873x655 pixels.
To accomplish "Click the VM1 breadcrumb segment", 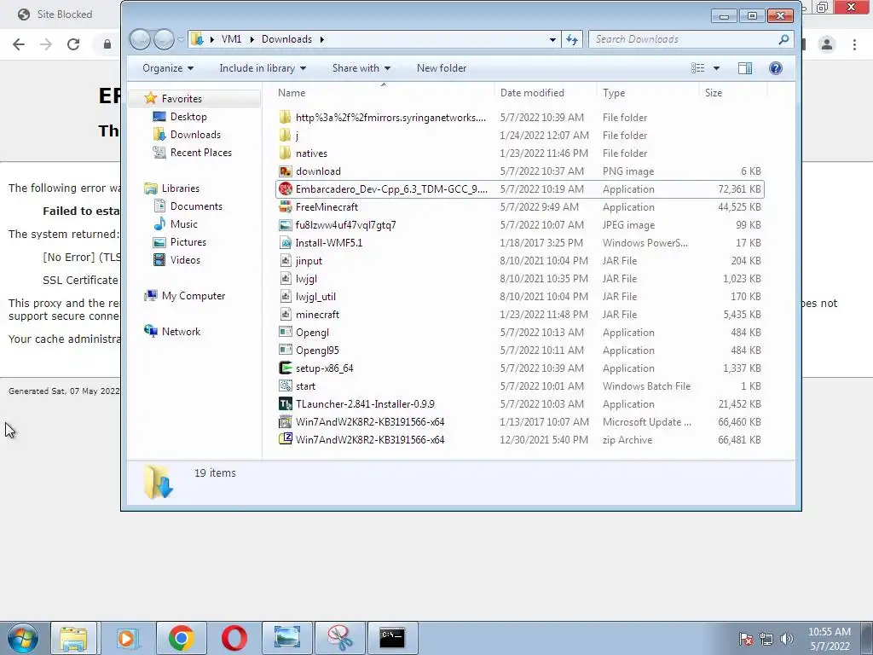I will tap(231, 39).
